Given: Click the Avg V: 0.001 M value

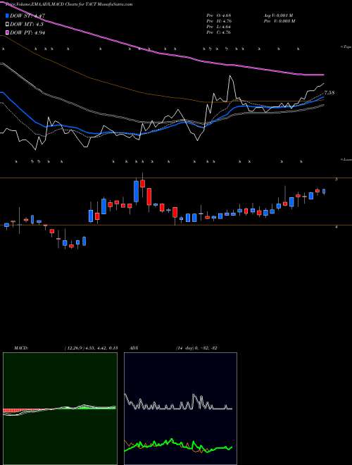Looking at the screenshot, I should coord(277,15).
